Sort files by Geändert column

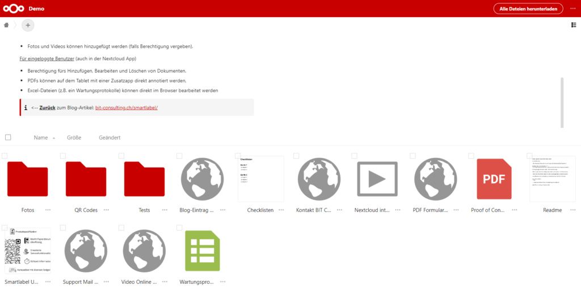(x=110, y=138)
